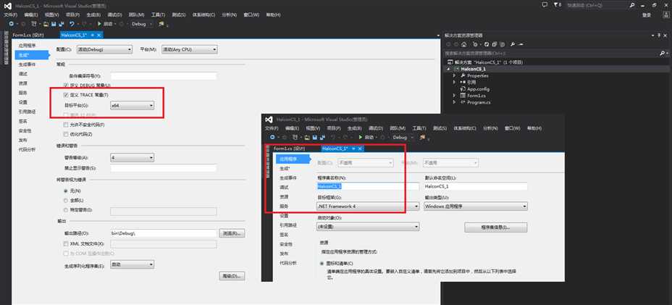Viewport: 672px width, 305px height.
Task: Click auto-hide pin icon on Solution Explorer panel
Action: click(659, 35)
